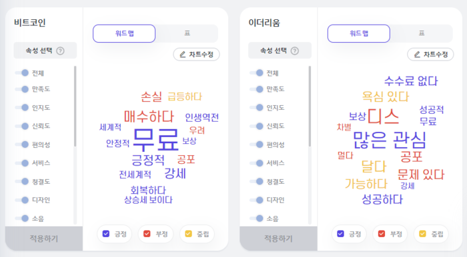Viewport: 467px width, 257px height.
Task: Toggle 신뢰도 switch in 비트코인 panel
Action: [22, 126]
